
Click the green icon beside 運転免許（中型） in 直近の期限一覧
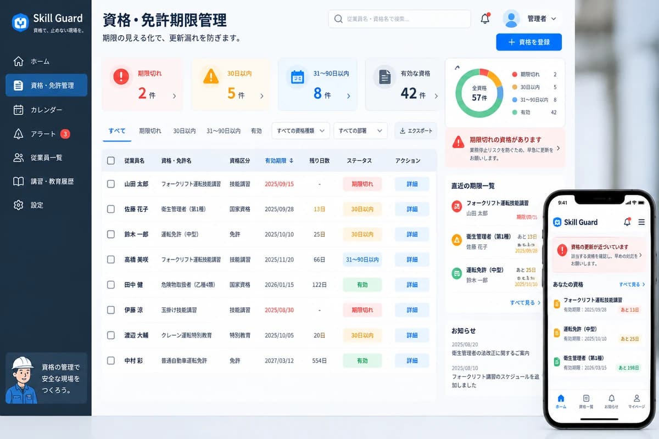pos(456,273)
